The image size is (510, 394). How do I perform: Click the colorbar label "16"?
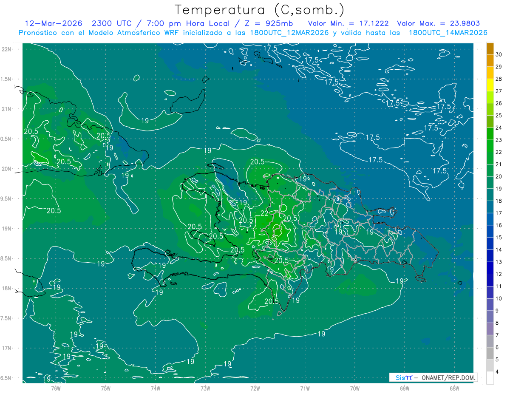pos(499,225)
